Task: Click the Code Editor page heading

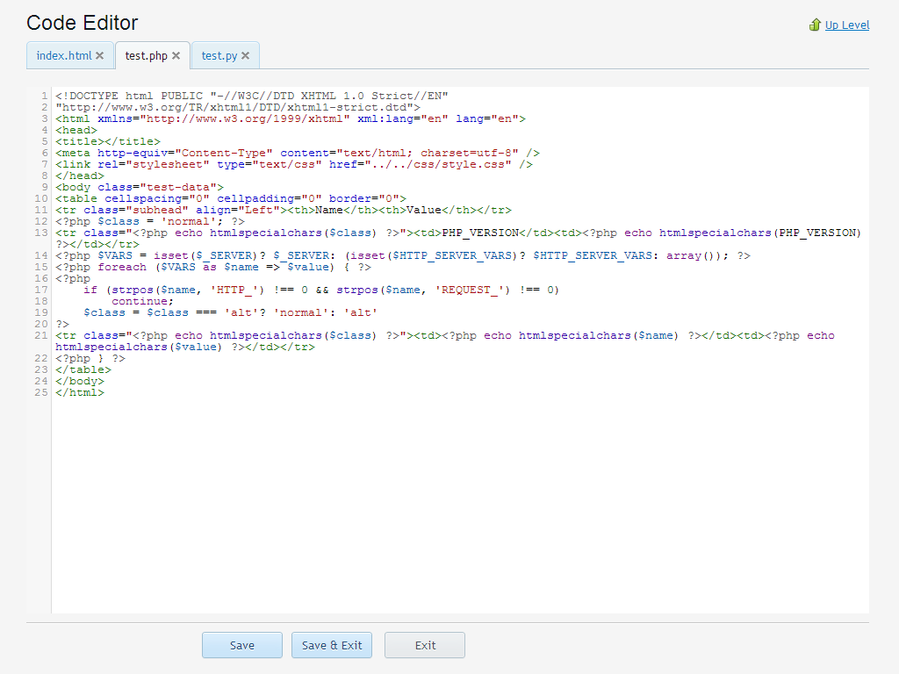Action: click(82, 23)
